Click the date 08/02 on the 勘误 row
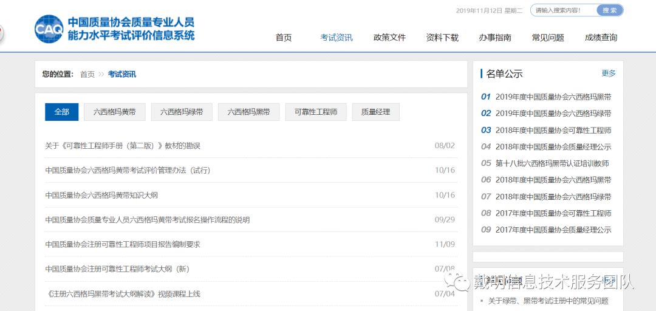Image resolution: width=656 pixels, height=311 pixels. 445,146
